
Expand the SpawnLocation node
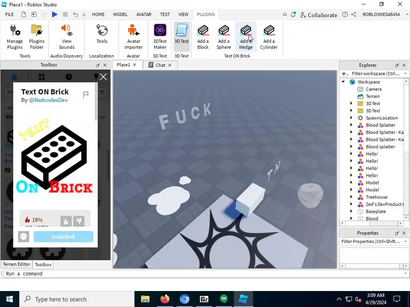[351, 118]
